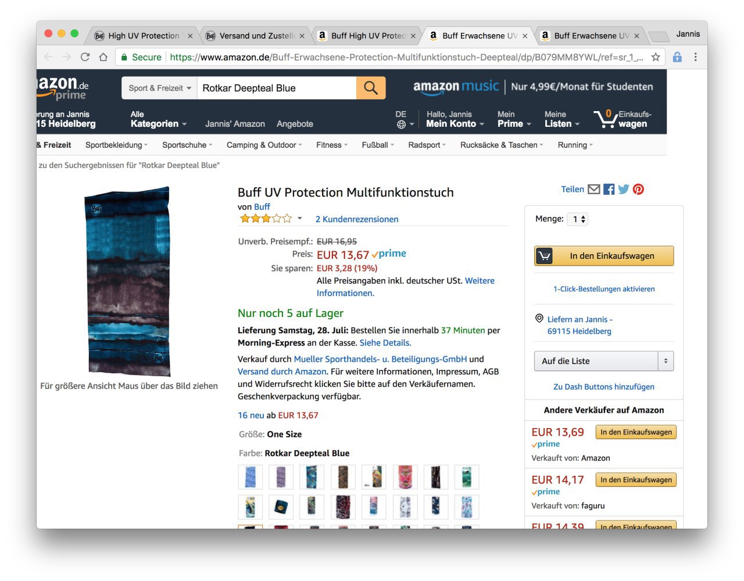Screen dimensions: 744x581
Task: Click into the search text field
Action: (x=276, y=88)
